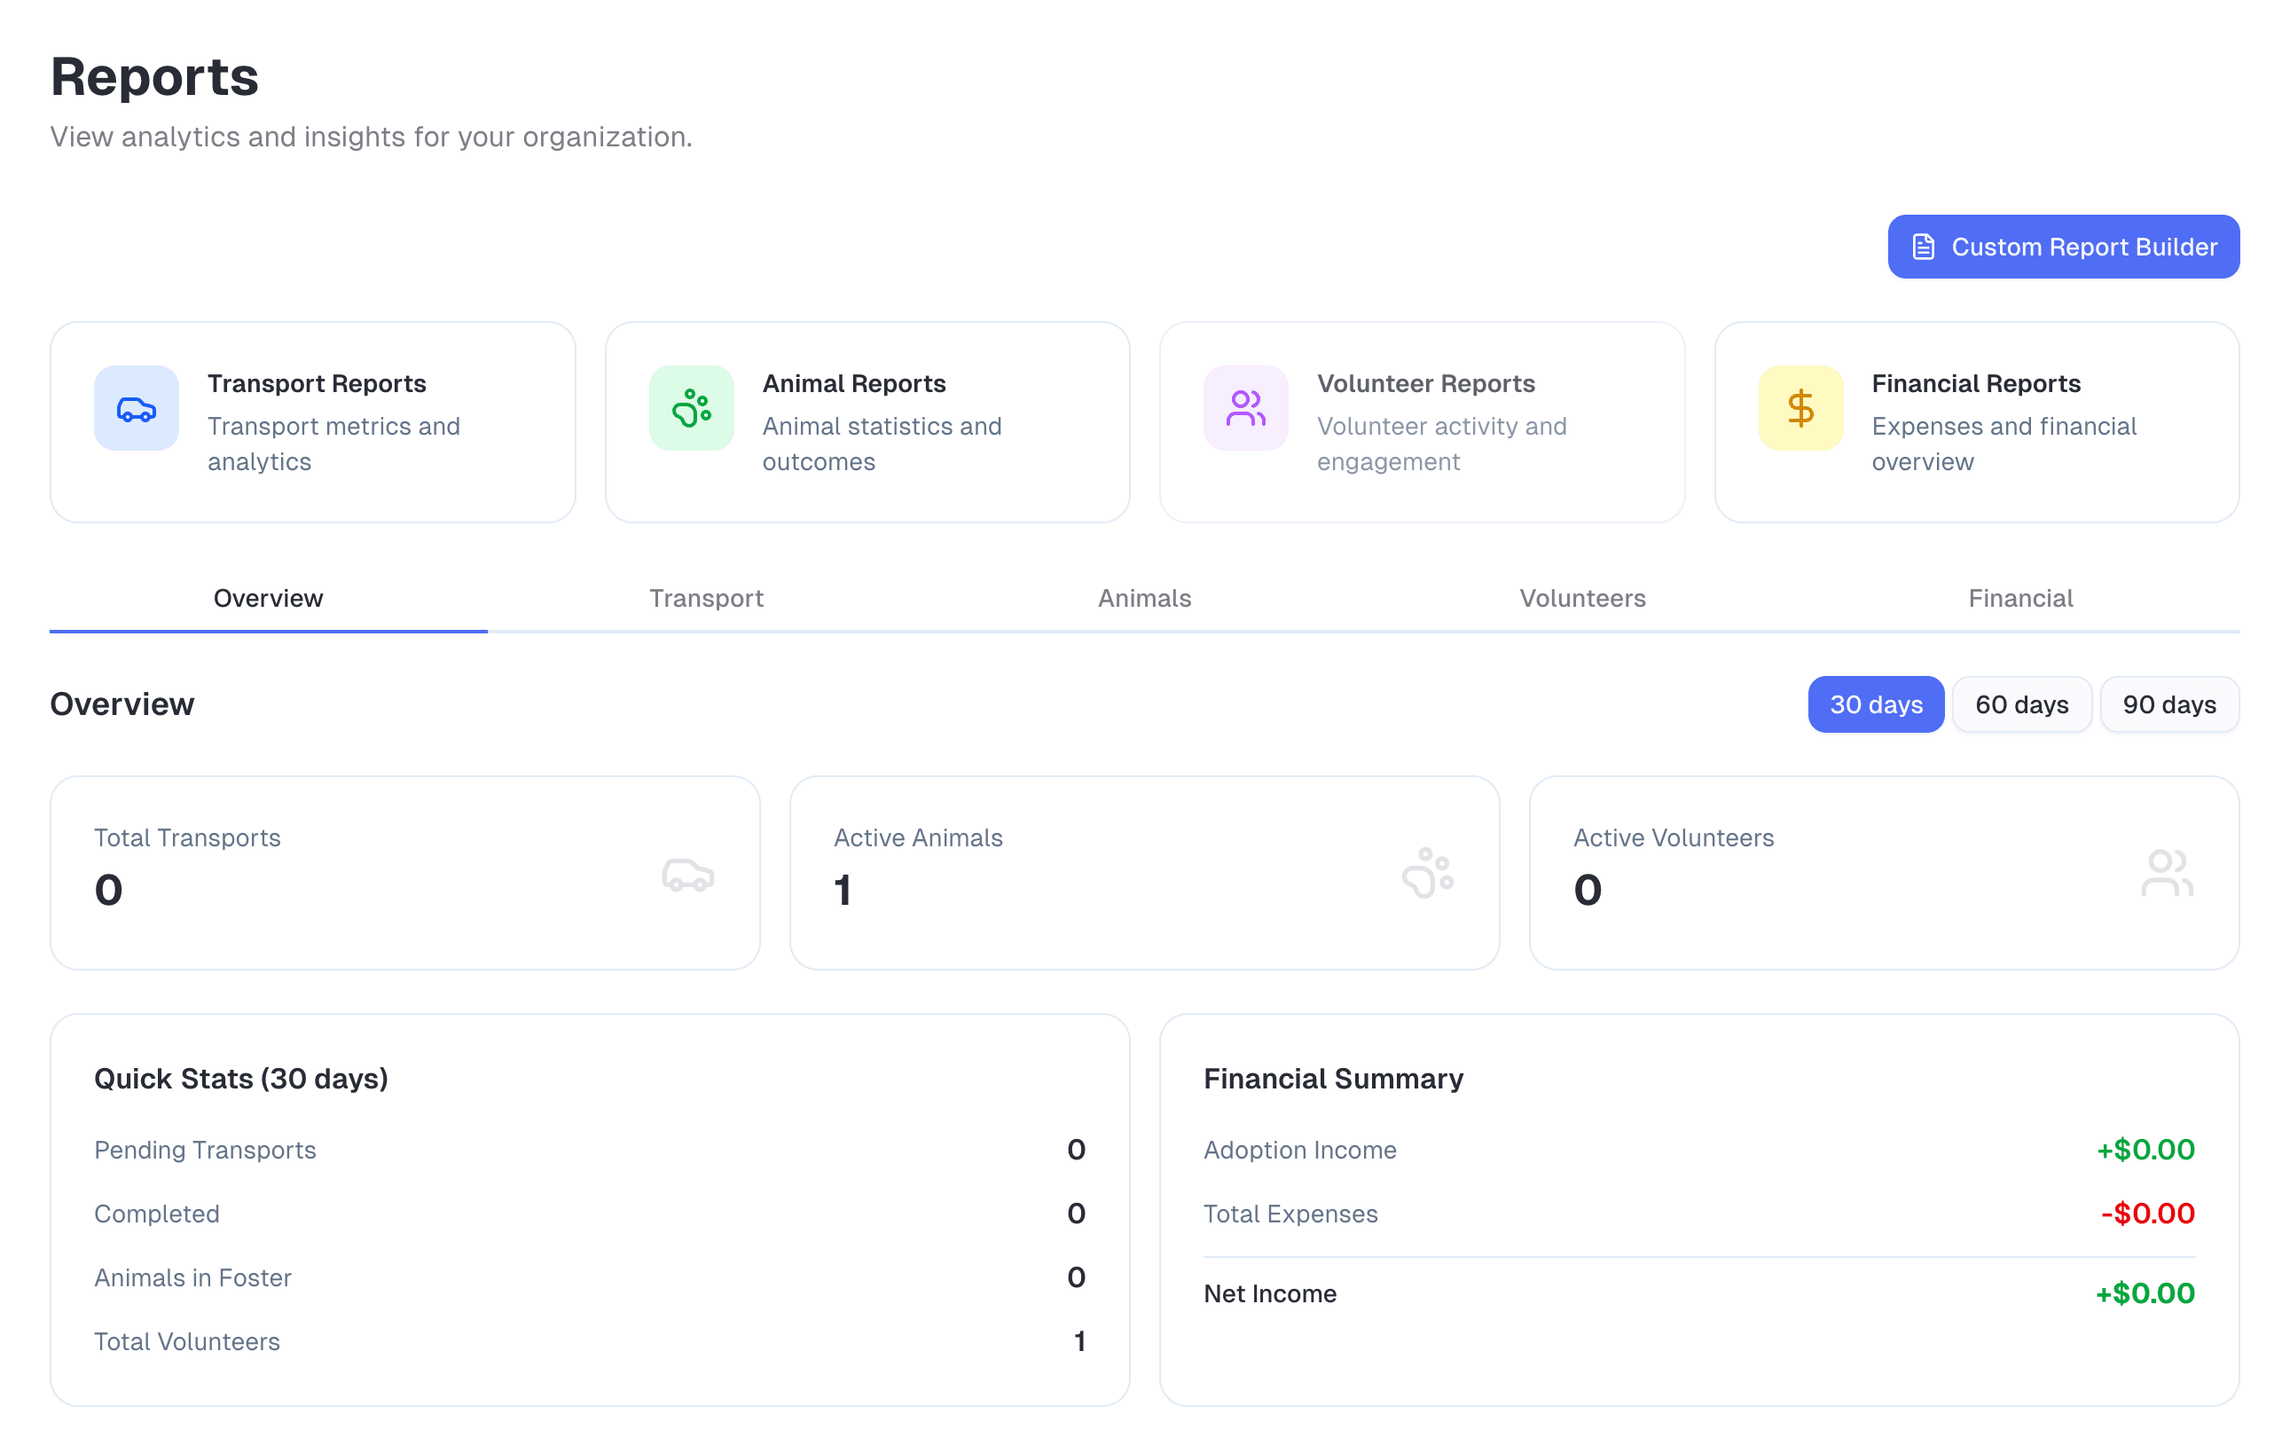The width and height of the screenshot is (2274, 1430).
Task: Click the green paw icon on Animal Reports
Action: 691,408
